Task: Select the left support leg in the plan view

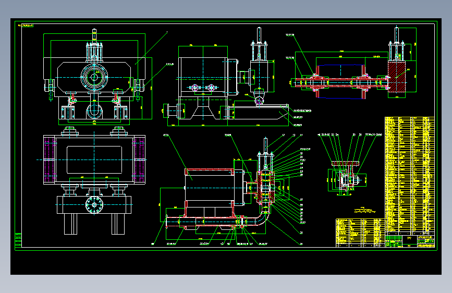Action: pyautogui.click(x=70, y=224)
